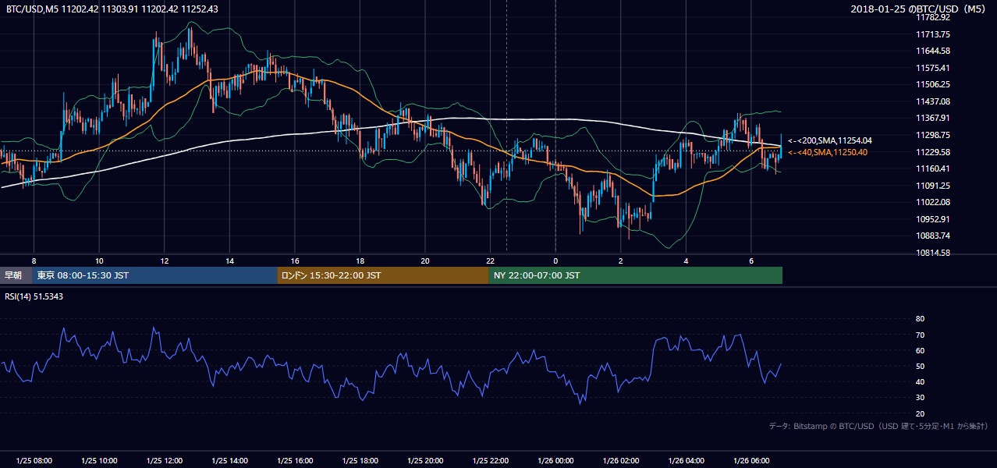
Task: Click hour label 8 under price chart
Action: 34,261
